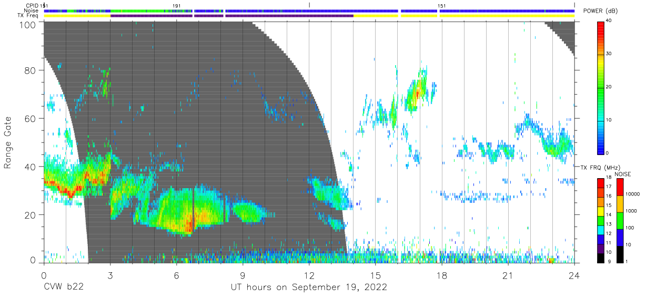The image size is (646, 298).
Task: Click the TX Freq indicator strip above the plot
Action: coord(309,16)
